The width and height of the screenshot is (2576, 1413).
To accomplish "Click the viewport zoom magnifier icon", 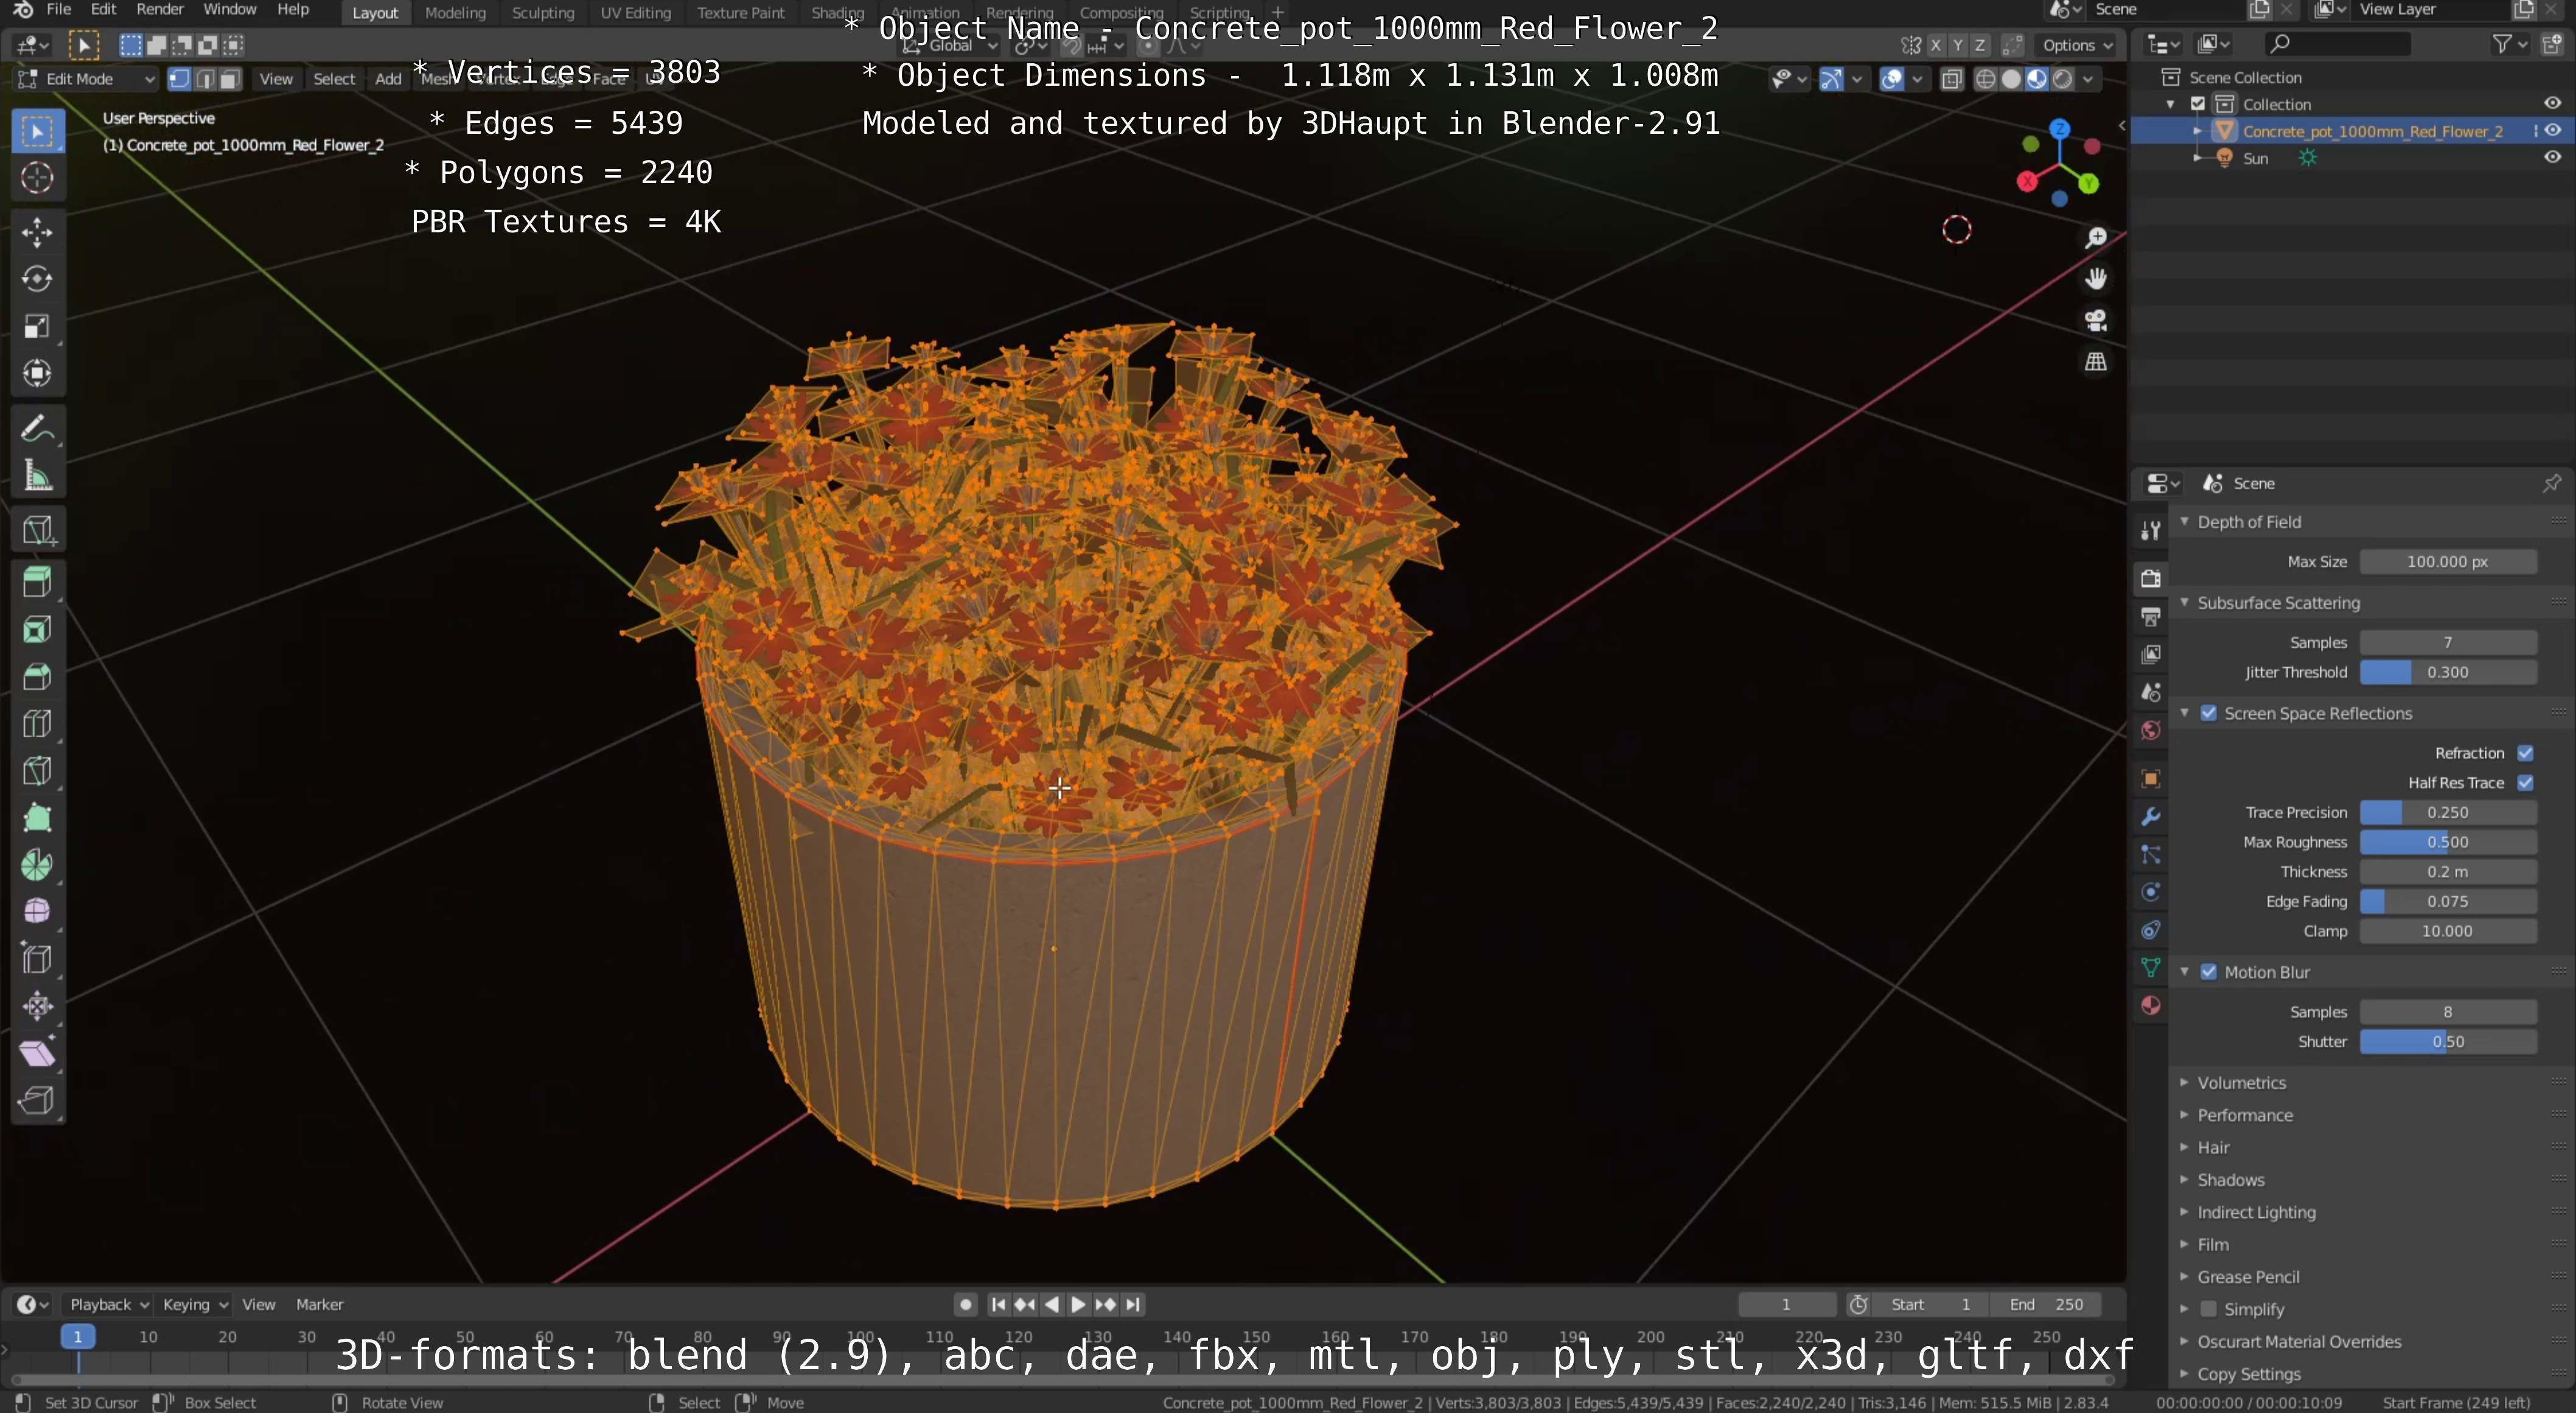I will 2096,237.
